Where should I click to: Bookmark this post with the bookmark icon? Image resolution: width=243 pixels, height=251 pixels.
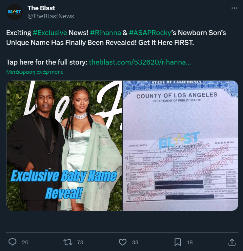click(178, 242)
